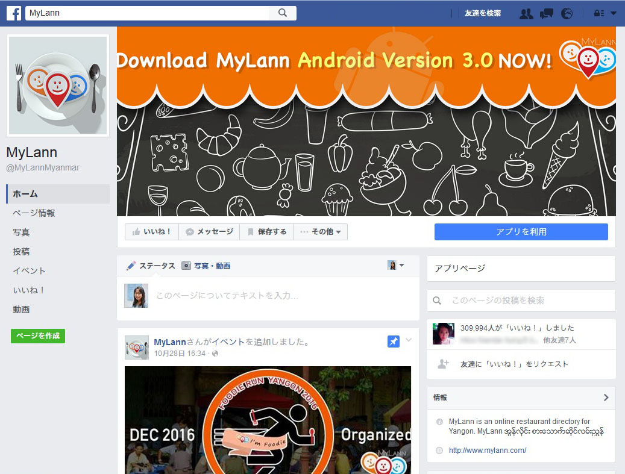Click the このページの投稿を検索 search field
The width and height of the screenshot is (625, 474).
click(x=521, y=301)
